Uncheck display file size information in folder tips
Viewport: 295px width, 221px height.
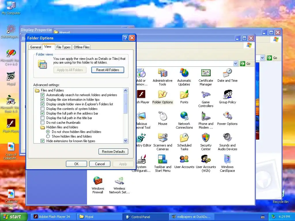(x=43, y=99)
